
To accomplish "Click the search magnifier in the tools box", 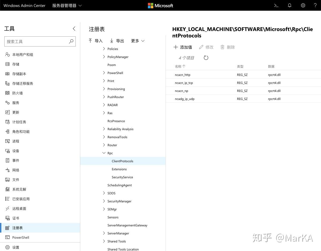I will pyautogui.click(x=71, y=41).
